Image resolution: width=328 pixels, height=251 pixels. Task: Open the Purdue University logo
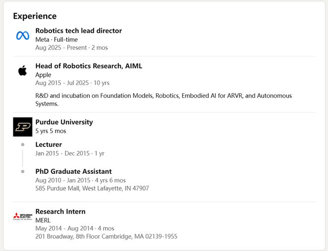(x=22, y=127)
